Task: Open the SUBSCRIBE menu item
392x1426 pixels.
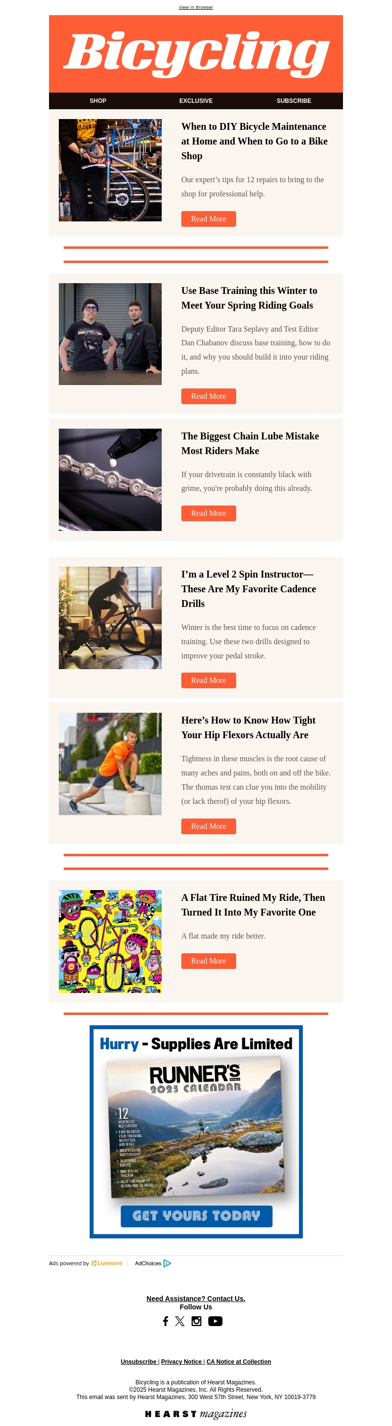Action: (294, 101)
